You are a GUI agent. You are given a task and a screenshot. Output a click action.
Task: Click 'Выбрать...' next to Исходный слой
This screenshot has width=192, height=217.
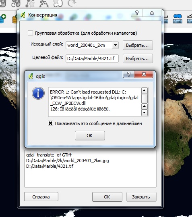(x=138, y=45)
